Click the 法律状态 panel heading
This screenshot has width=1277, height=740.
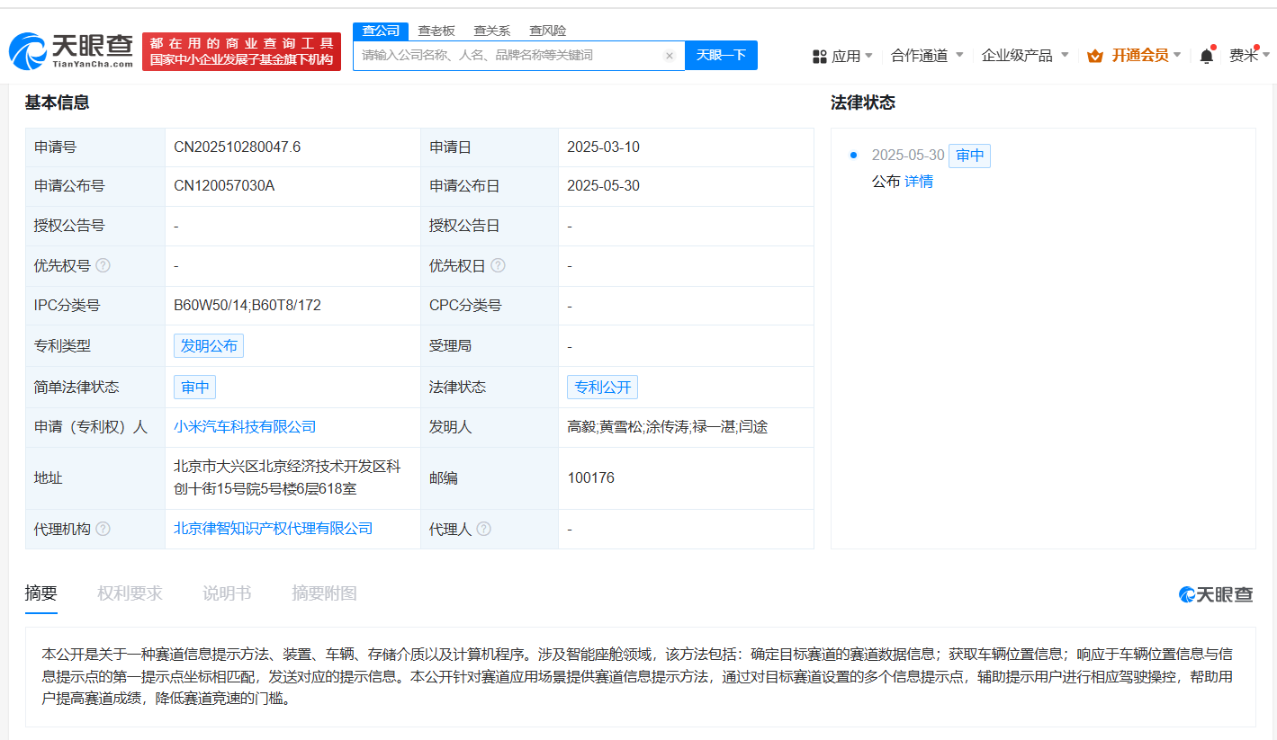(863, 103)
